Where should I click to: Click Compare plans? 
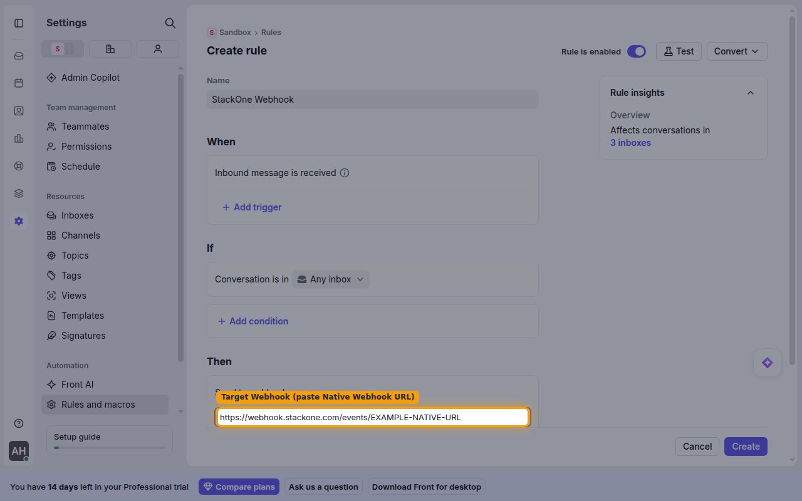[239, 487]
